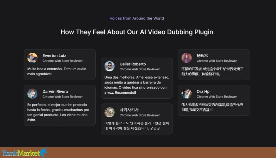
Task: Select the Darwin Rivera reviewer name
Action: (55, 91)
